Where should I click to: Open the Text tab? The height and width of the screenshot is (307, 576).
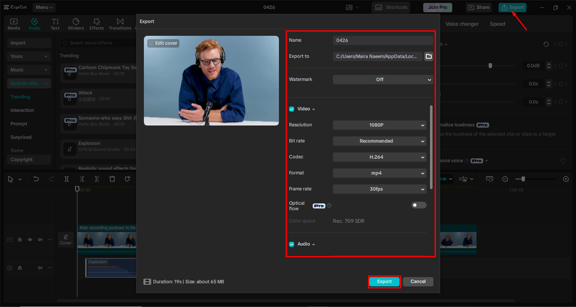(55, 24)
